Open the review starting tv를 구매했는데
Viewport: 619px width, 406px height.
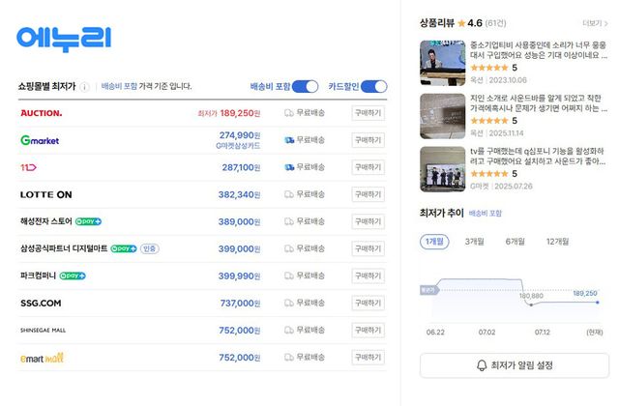click(x=538, y=157)
